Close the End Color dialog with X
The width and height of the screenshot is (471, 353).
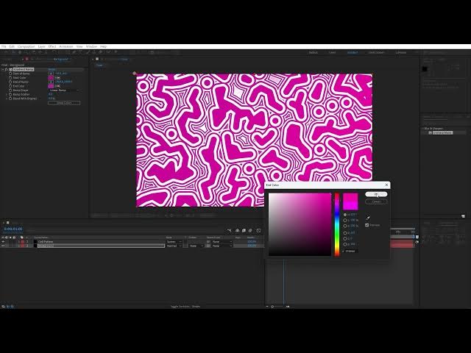coord(386,185)
